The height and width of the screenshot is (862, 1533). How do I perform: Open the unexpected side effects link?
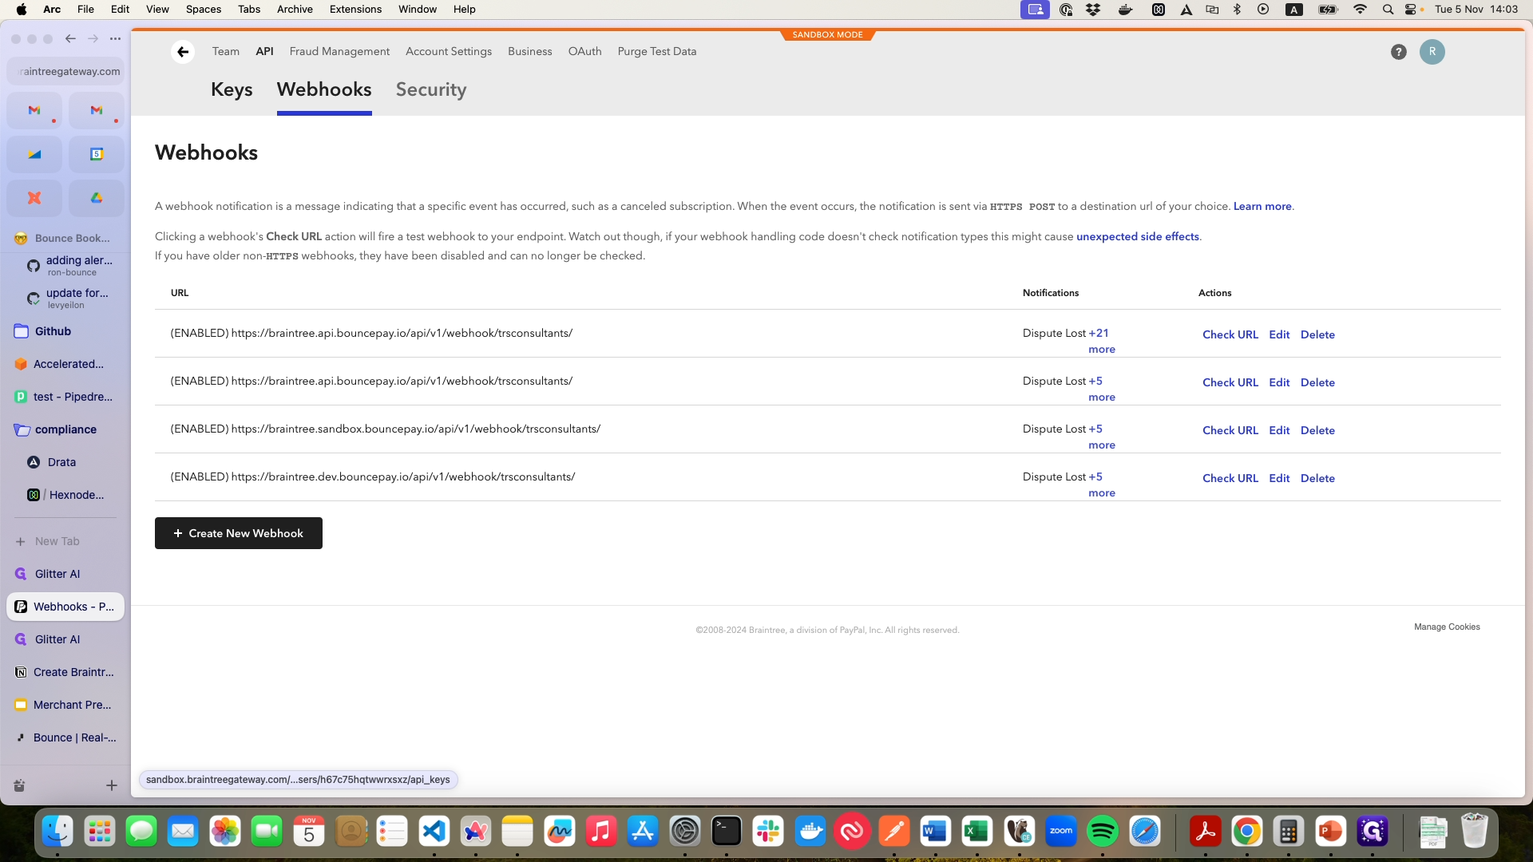tap(1138, 236)
